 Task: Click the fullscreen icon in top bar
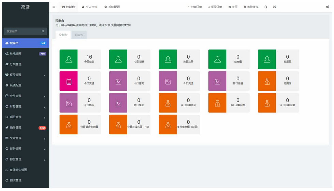pyautogui.click(x=274, y=7)
